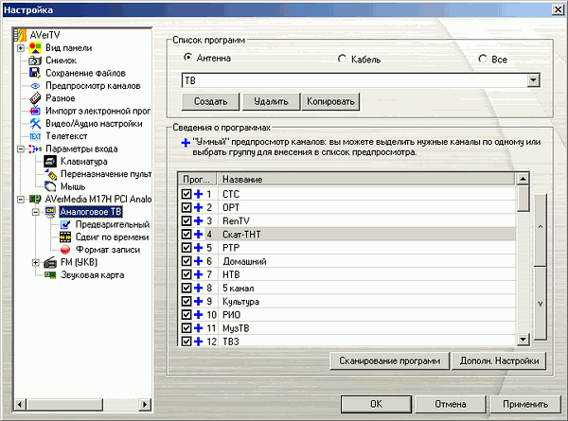Select Формат записи tree item
The height and width of the screenshot is (421, 568).
coord(108,250)
